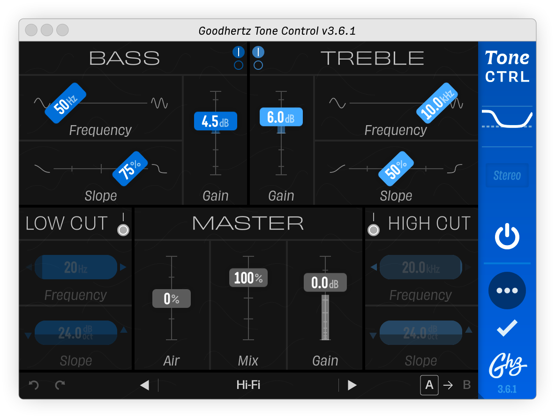
Task: Select preset state A
Action: pyautogui.click(x=429, y=385)
